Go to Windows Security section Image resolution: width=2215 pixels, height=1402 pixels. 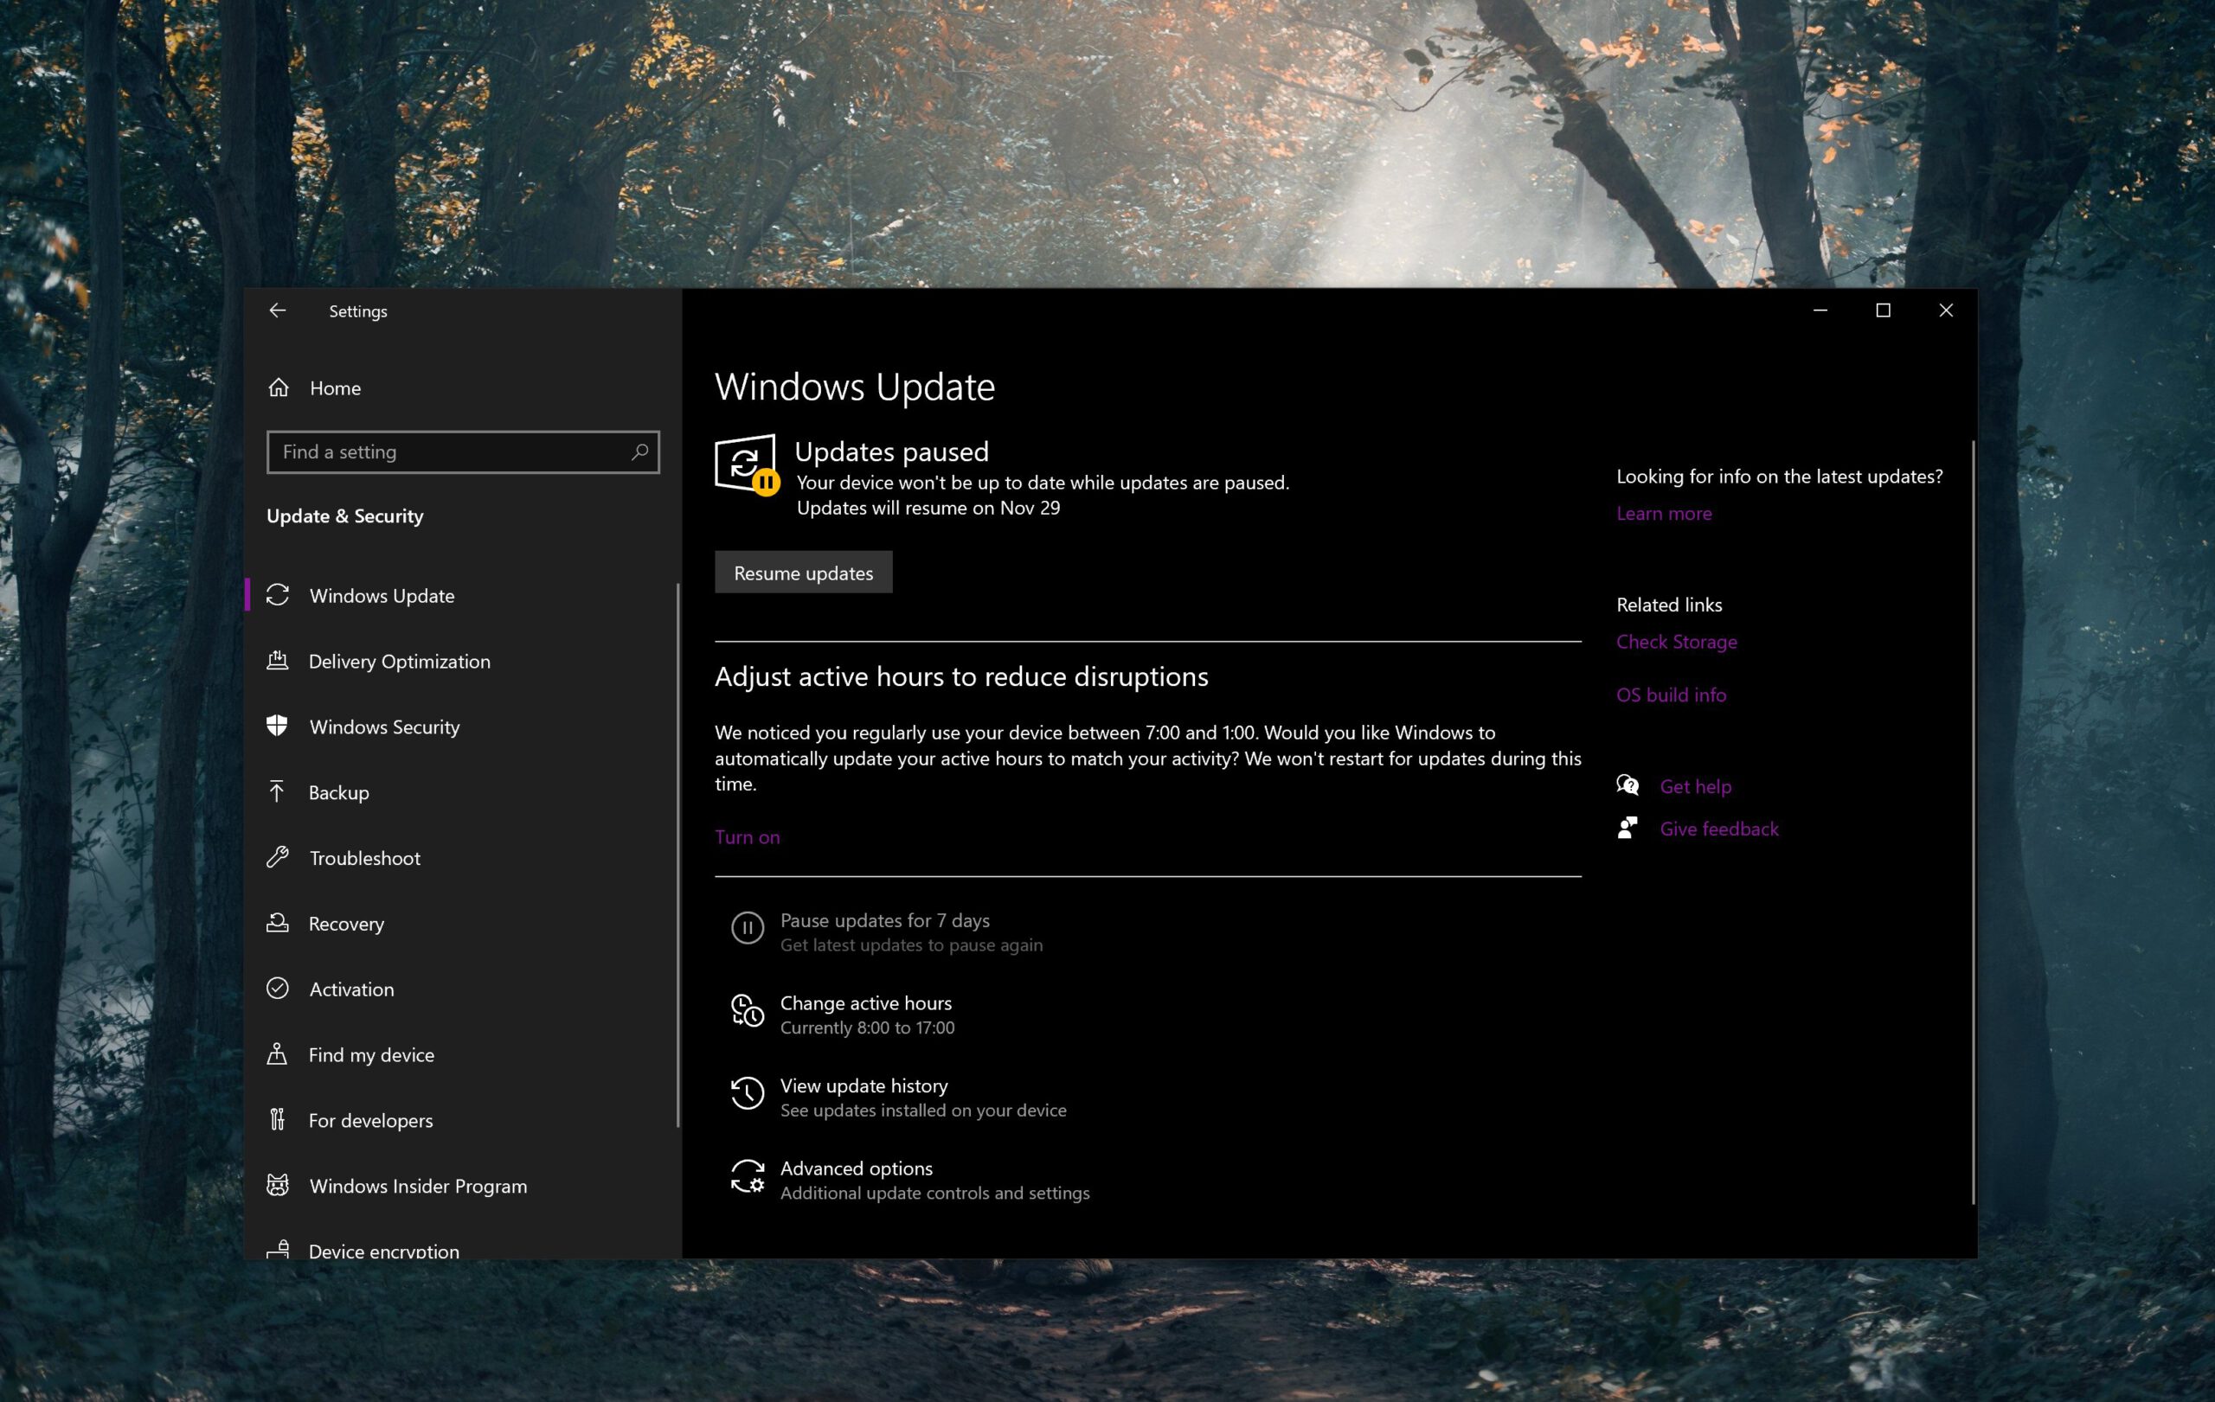click(x=463, y=727)
